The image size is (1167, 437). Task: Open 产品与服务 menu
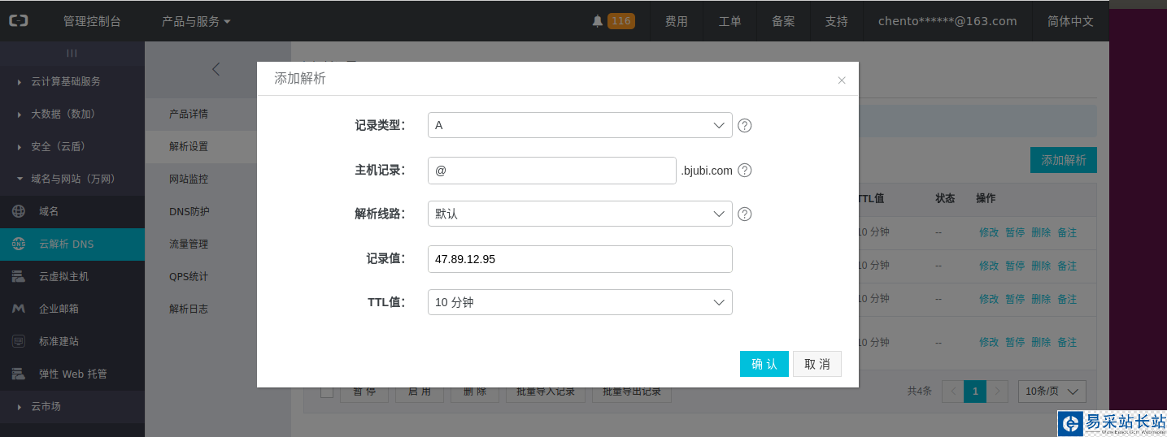pyautogui.click(x=196, y=21)
